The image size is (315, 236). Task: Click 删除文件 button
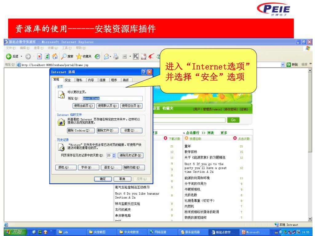pos(107,130)
